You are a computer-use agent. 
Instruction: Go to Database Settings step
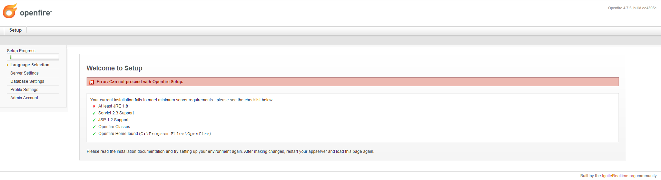pos(27,81)
